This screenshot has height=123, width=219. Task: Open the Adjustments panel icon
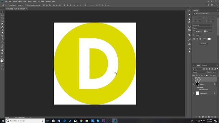point(189,19)
